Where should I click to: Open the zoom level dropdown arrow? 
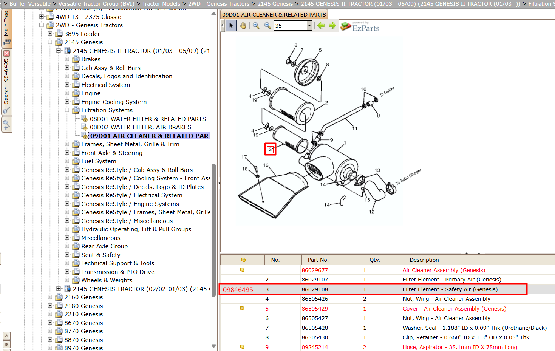[x=309, y=26]
